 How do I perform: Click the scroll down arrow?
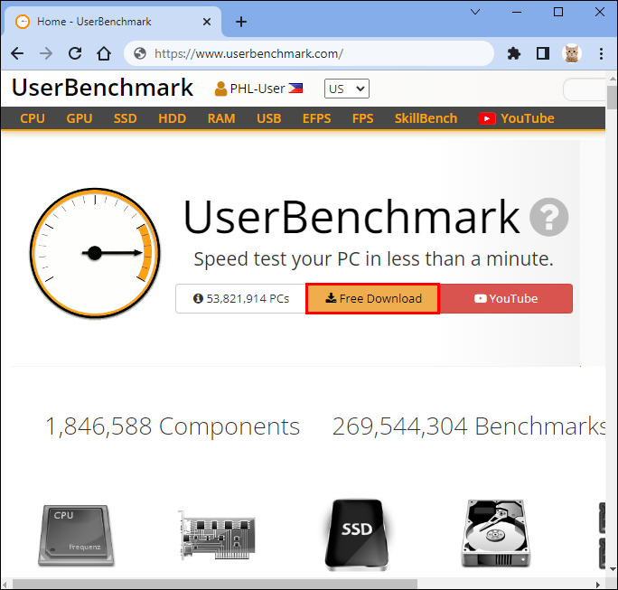click(x=612, y=568)
